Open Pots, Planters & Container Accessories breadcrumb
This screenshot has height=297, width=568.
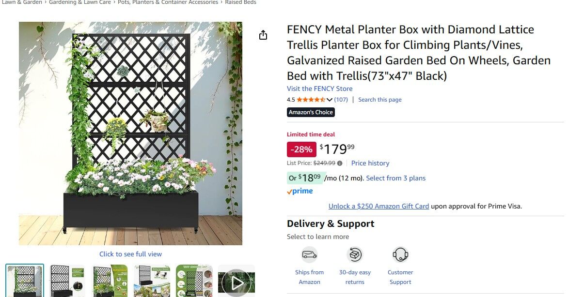click(x=168, y=2)
